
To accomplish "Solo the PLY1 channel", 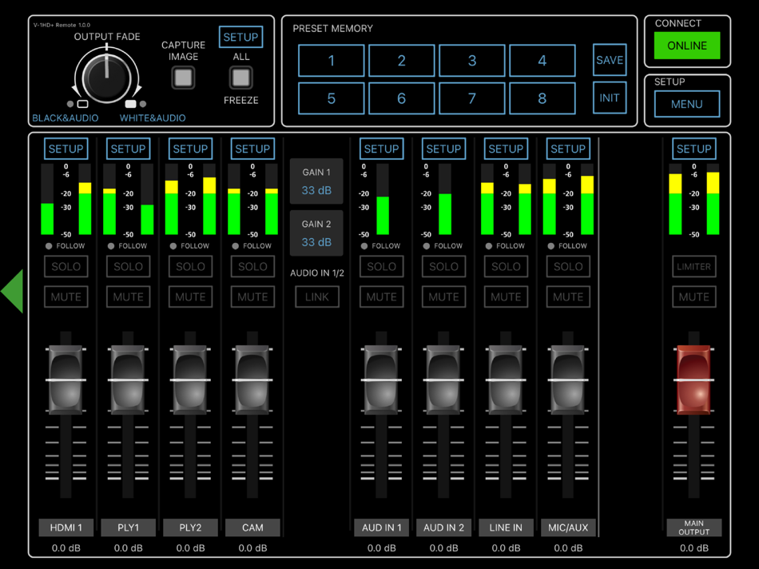I will [129, 266].
